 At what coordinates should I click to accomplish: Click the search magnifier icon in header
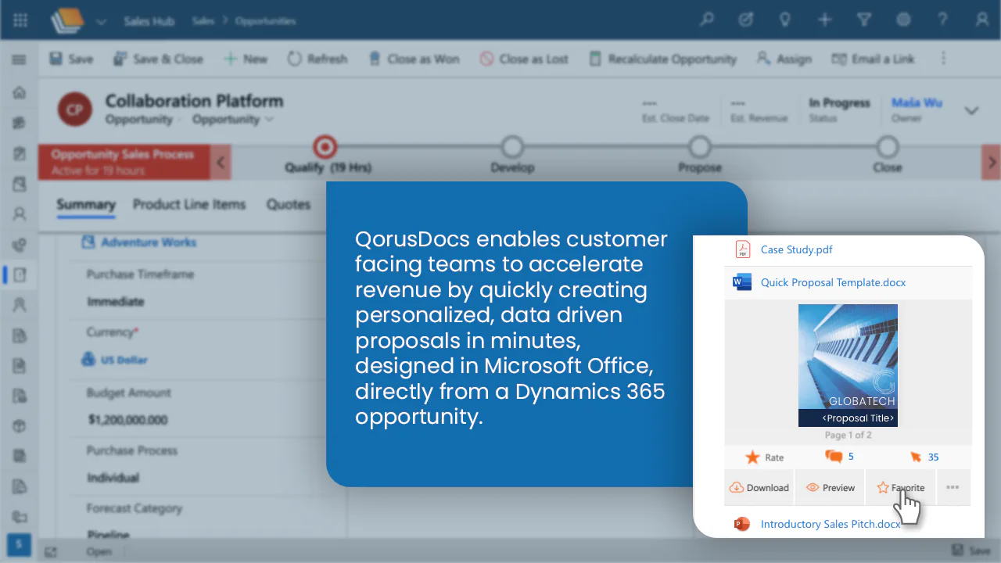707,20
